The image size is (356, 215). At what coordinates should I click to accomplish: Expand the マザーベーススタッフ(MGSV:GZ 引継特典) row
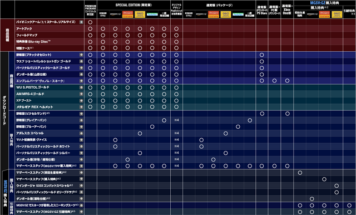click(81, 212)
